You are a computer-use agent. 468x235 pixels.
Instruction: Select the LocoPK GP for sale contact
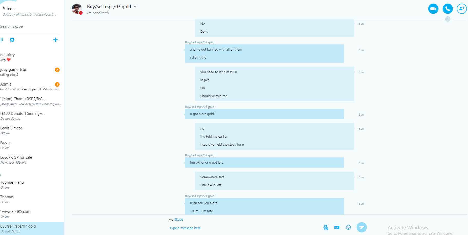coord(31,160)
